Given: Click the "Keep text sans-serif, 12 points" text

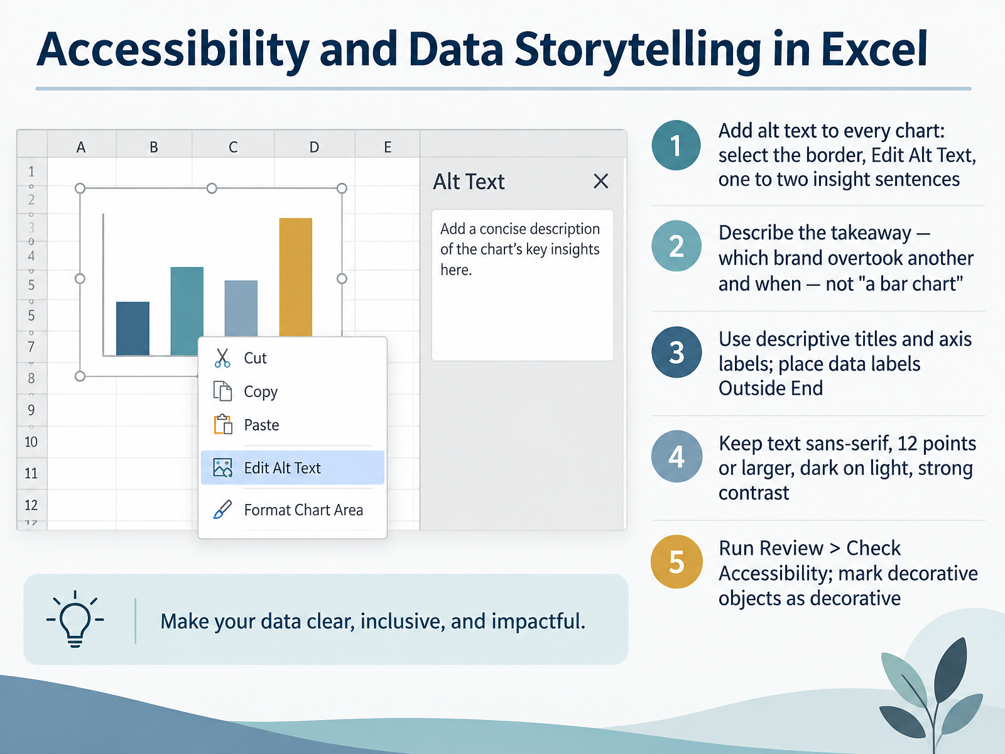Looking at the screenshot, I should pos(847,444).
